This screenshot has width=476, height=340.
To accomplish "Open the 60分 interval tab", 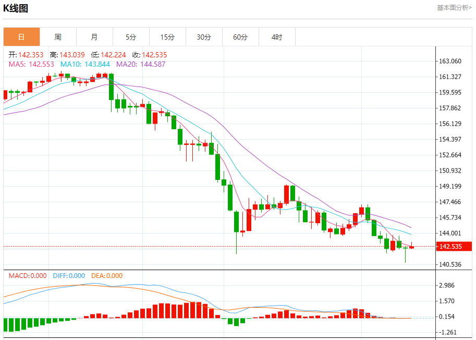I will [x=240, y=37].
